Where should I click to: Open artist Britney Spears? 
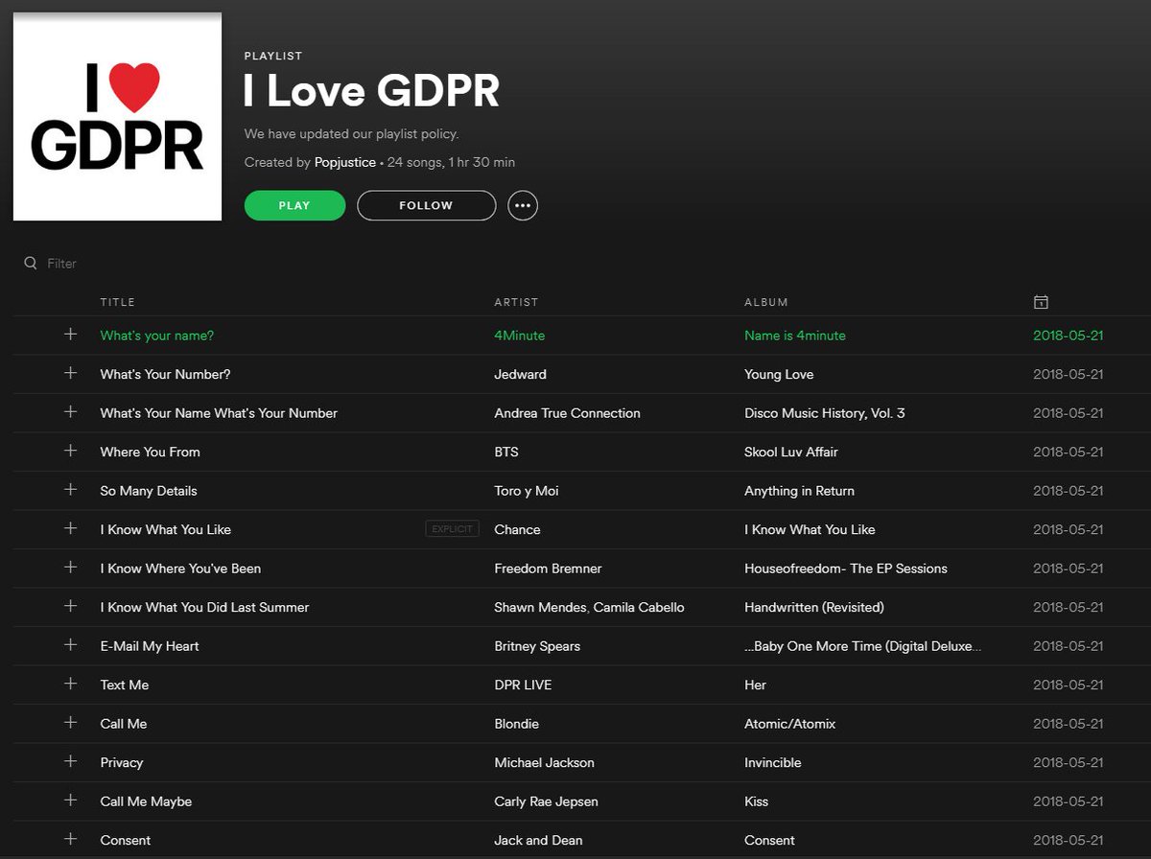pos(537,646)
